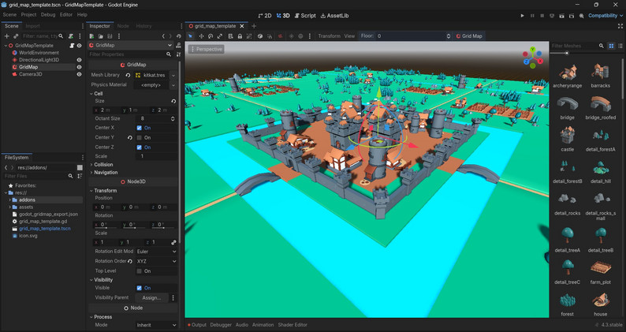Viewport: 626px width, 332px height.
Task: Open the GridMap documentation icon
Action: [x=178, y=45]
